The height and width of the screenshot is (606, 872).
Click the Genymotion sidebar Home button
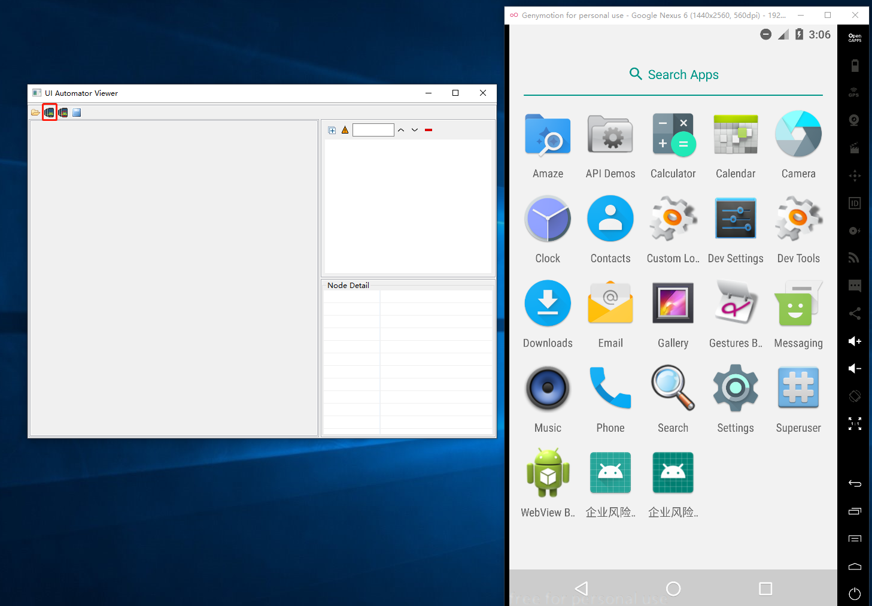click(855, 566)
